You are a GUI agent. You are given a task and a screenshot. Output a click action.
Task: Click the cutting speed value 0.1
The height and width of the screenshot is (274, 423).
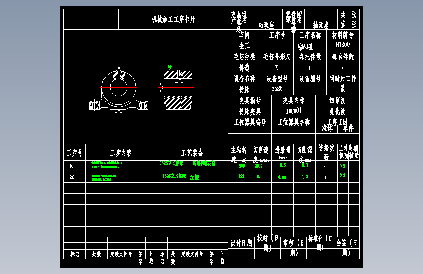260,176
